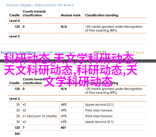Click the 'Level 5' row label

point(15,36)
